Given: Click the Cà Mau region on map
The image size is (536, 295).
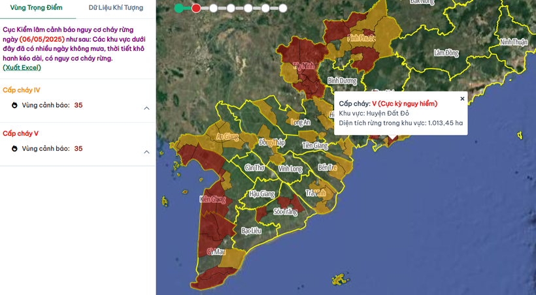Looking at the screenshot, I should pyautogui.click(x=216, y=251).
